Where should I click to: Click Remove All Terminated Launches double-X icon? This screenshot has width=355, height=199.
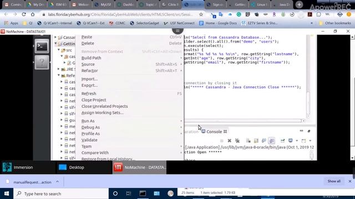(237, 141)
